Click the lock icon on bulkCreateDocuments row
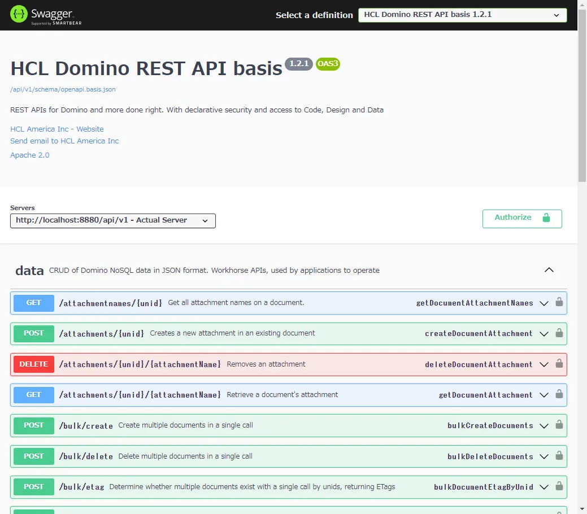The height and width of the screenshot is (514, 587). [559, 425]
